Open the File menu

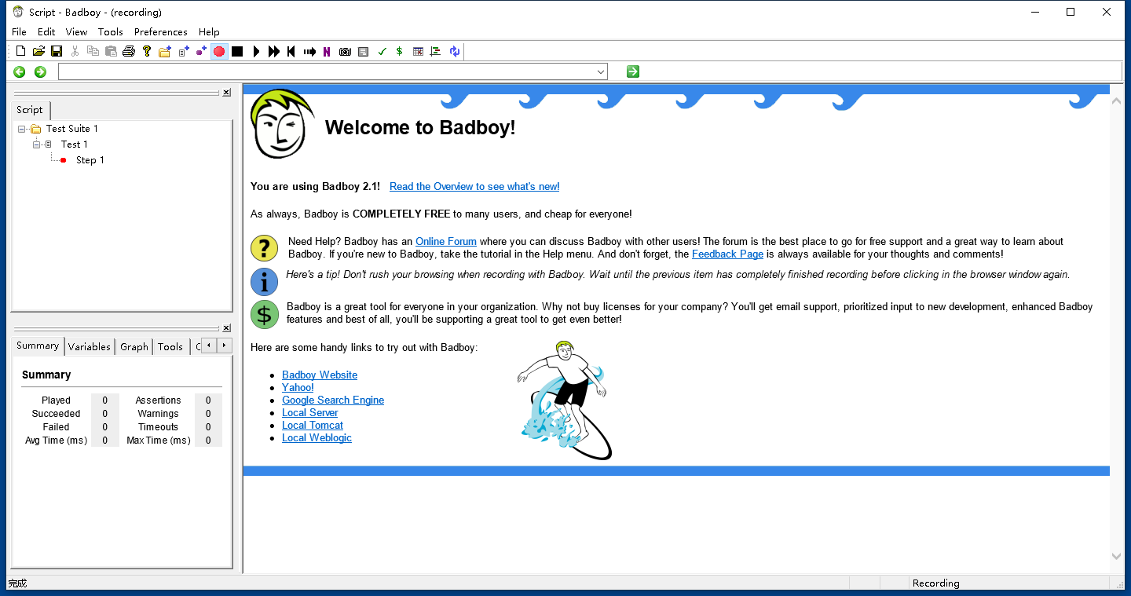[19, 32]
